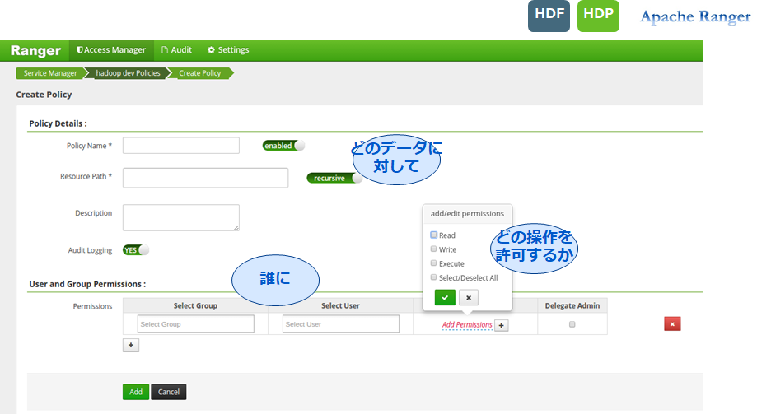The height and width of the screenshot is (414, 757).
Task: Click the Policy Name input field
Action: click(180, 146)
